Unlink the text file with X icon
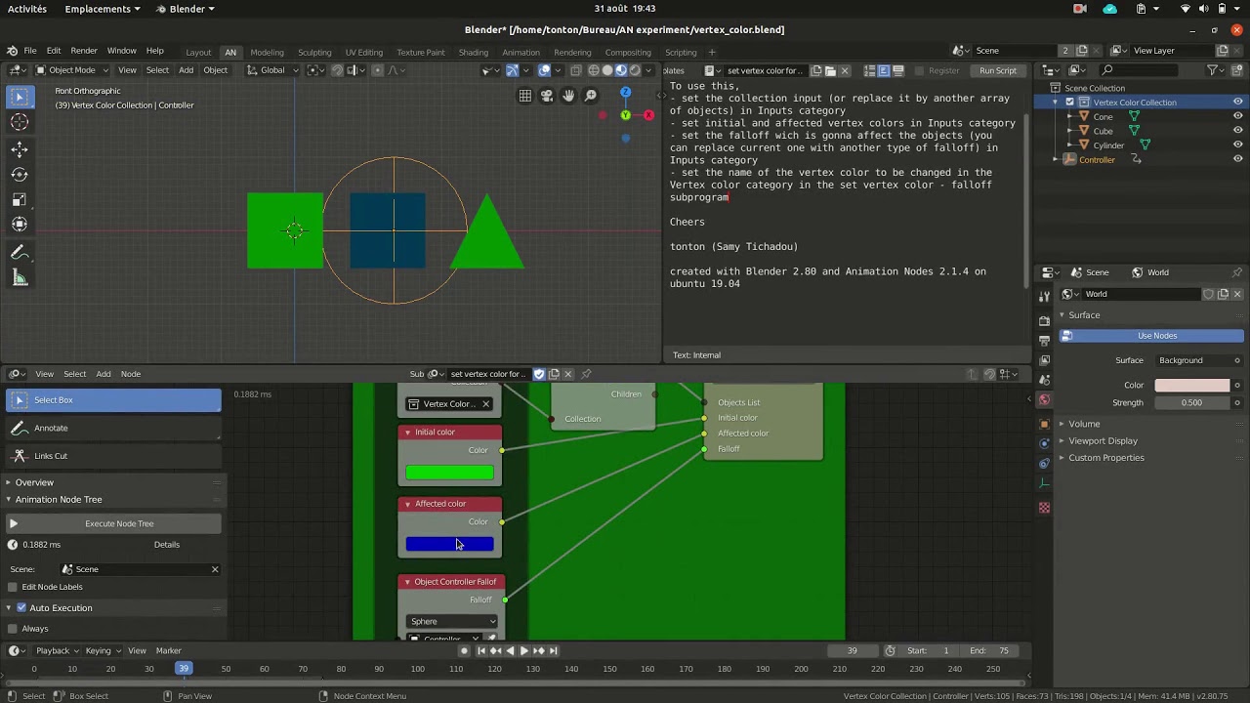The width and height of the screenshot is (1250, 703). click(845, 70)
